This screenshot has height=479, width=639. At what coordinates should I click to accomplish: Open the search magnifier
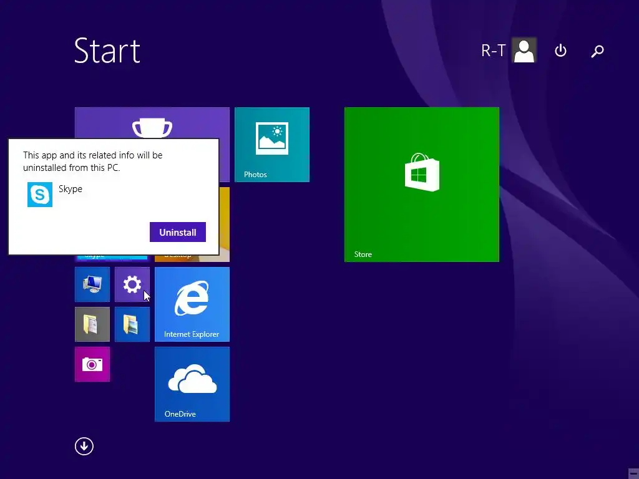(597, 51)
